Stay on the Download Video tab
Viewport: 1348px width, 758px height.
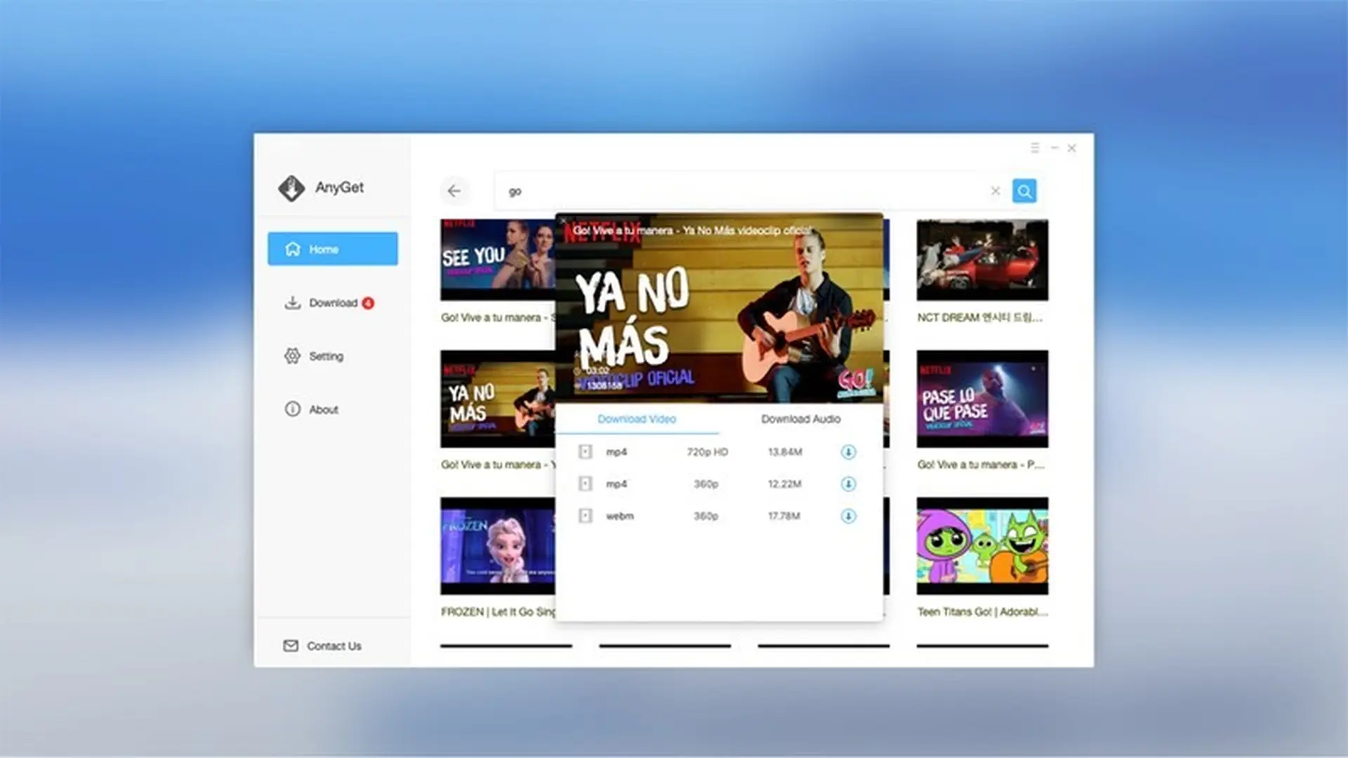pos(636,419)
